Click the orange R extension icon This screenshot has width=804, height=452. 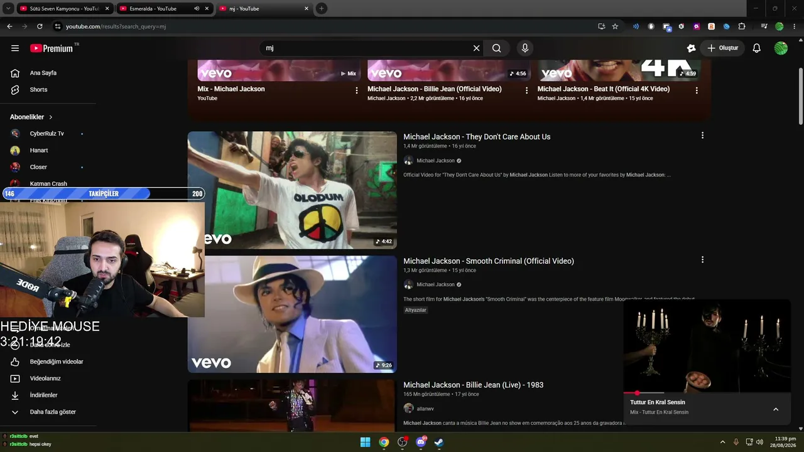712,26
